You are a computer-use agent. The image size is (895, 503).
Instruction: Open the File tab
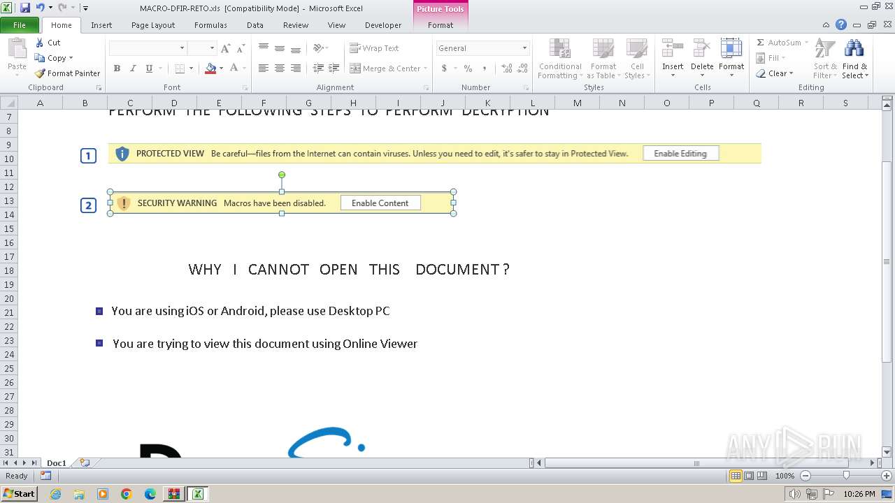click(20, 25)
